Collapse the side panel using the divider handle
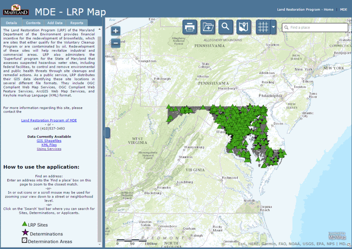 pos(107,133)
